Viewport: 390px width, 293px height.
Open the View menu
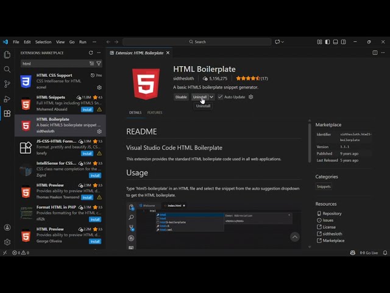pyautogui.click(x=60, y=42)
